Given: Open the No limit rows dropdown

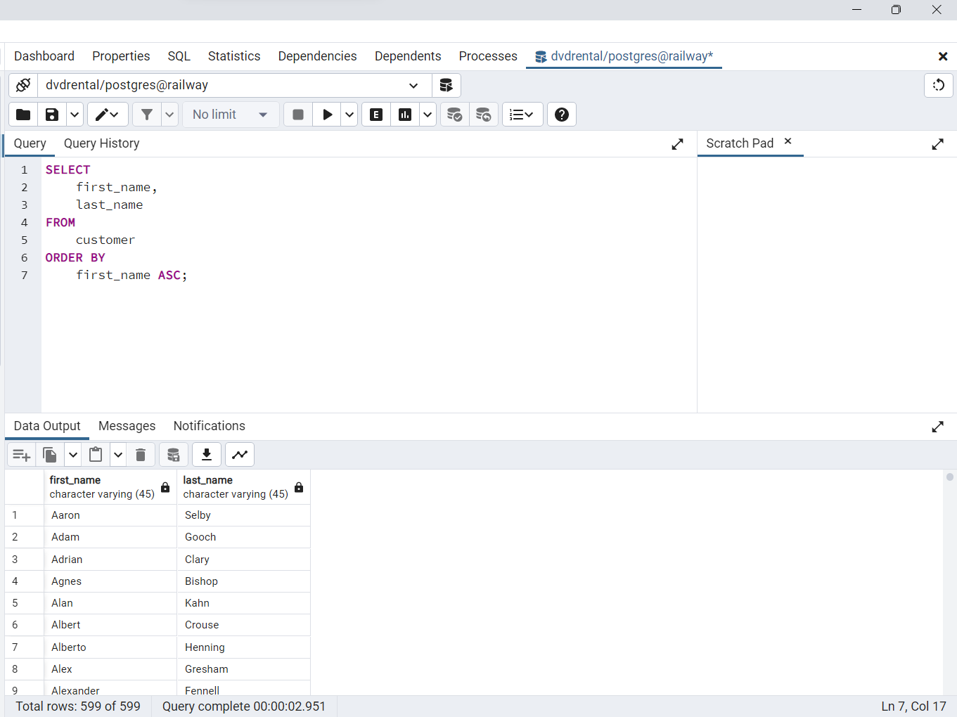Looking at the screenshot, I should click(231, 115).
